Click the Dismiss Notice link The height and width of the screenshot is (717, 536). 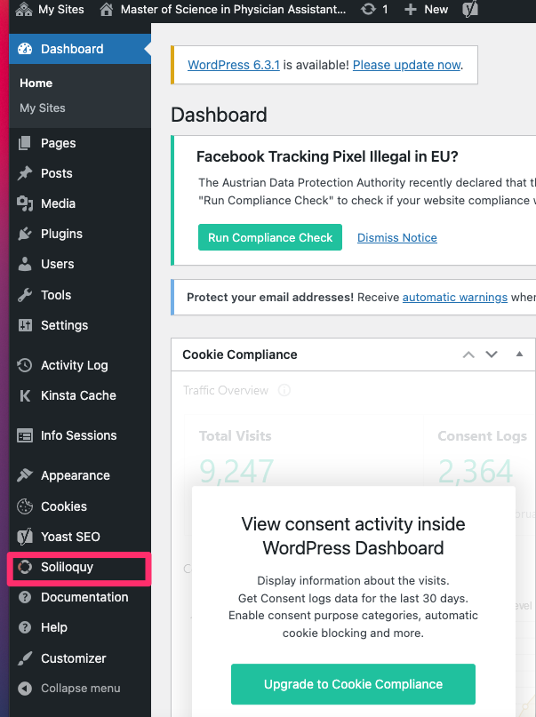tap(397, 237)
